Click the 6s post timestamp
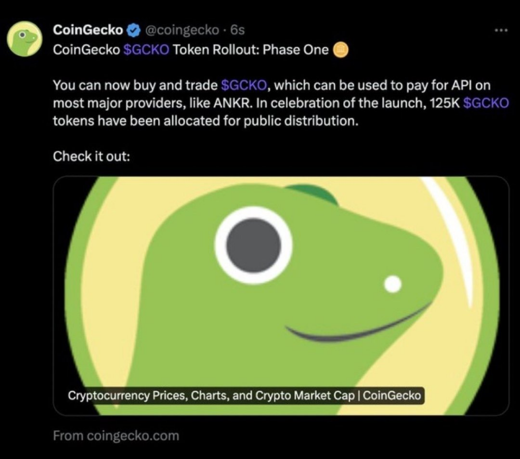The width and height of the screenshot is (520, 459). pyautogui.click(x=238, y=30)
